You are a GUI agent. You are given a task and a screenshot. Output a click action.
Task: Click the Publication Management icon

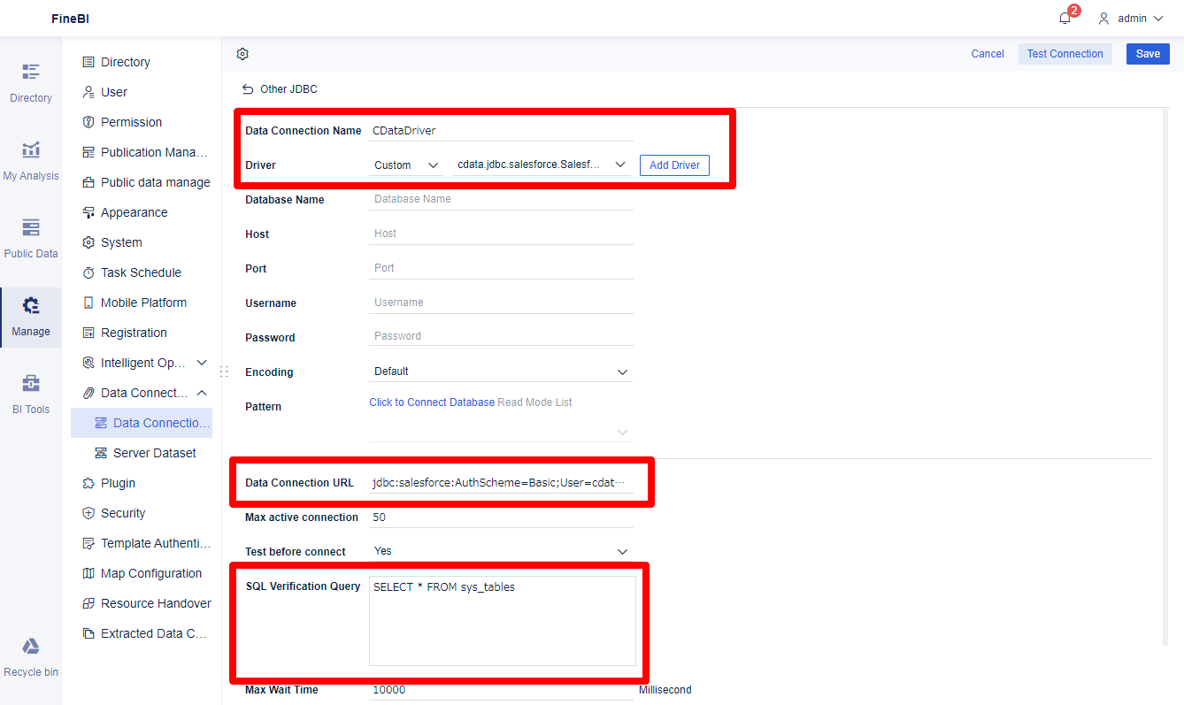(88, 152)
